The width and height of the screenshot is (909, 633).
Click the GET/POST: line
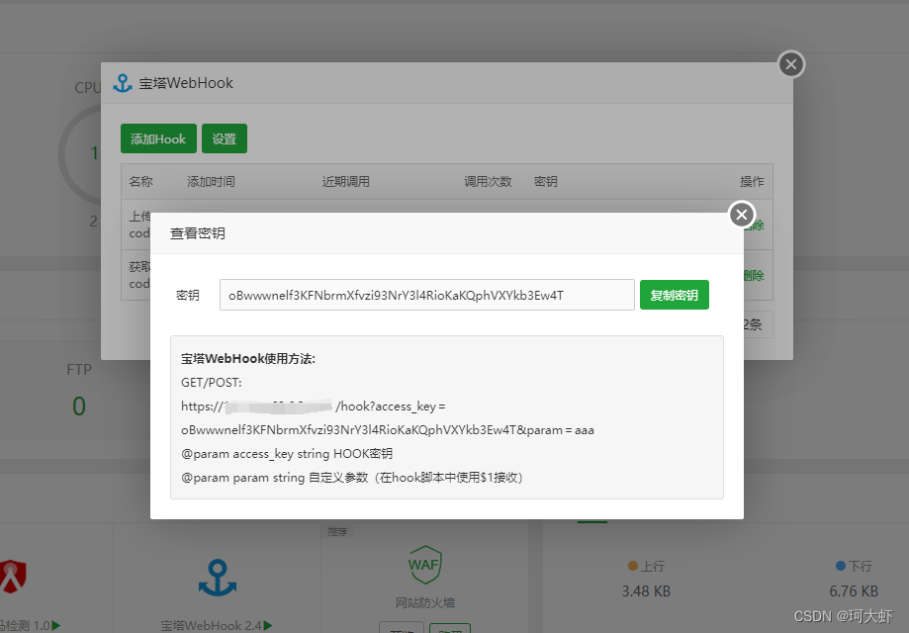click(x=212, y=383)
